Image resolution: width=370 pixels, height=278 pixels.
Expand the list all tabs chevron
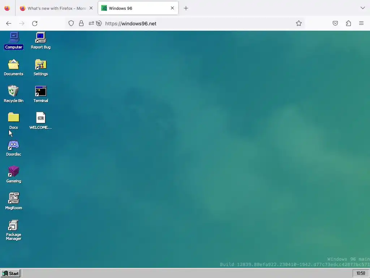pyautogui.click(x=363, y=8)
